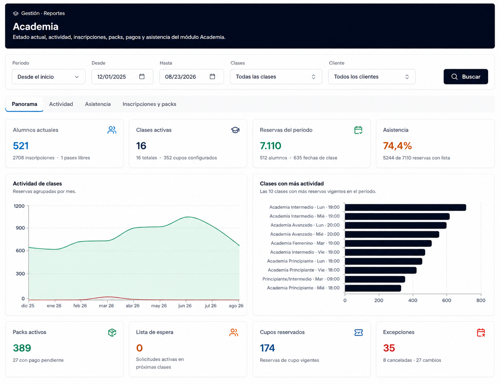Click the graduation cap icon in Clases activas card
This screenshot has height=384, width=500.
(235, 130)
